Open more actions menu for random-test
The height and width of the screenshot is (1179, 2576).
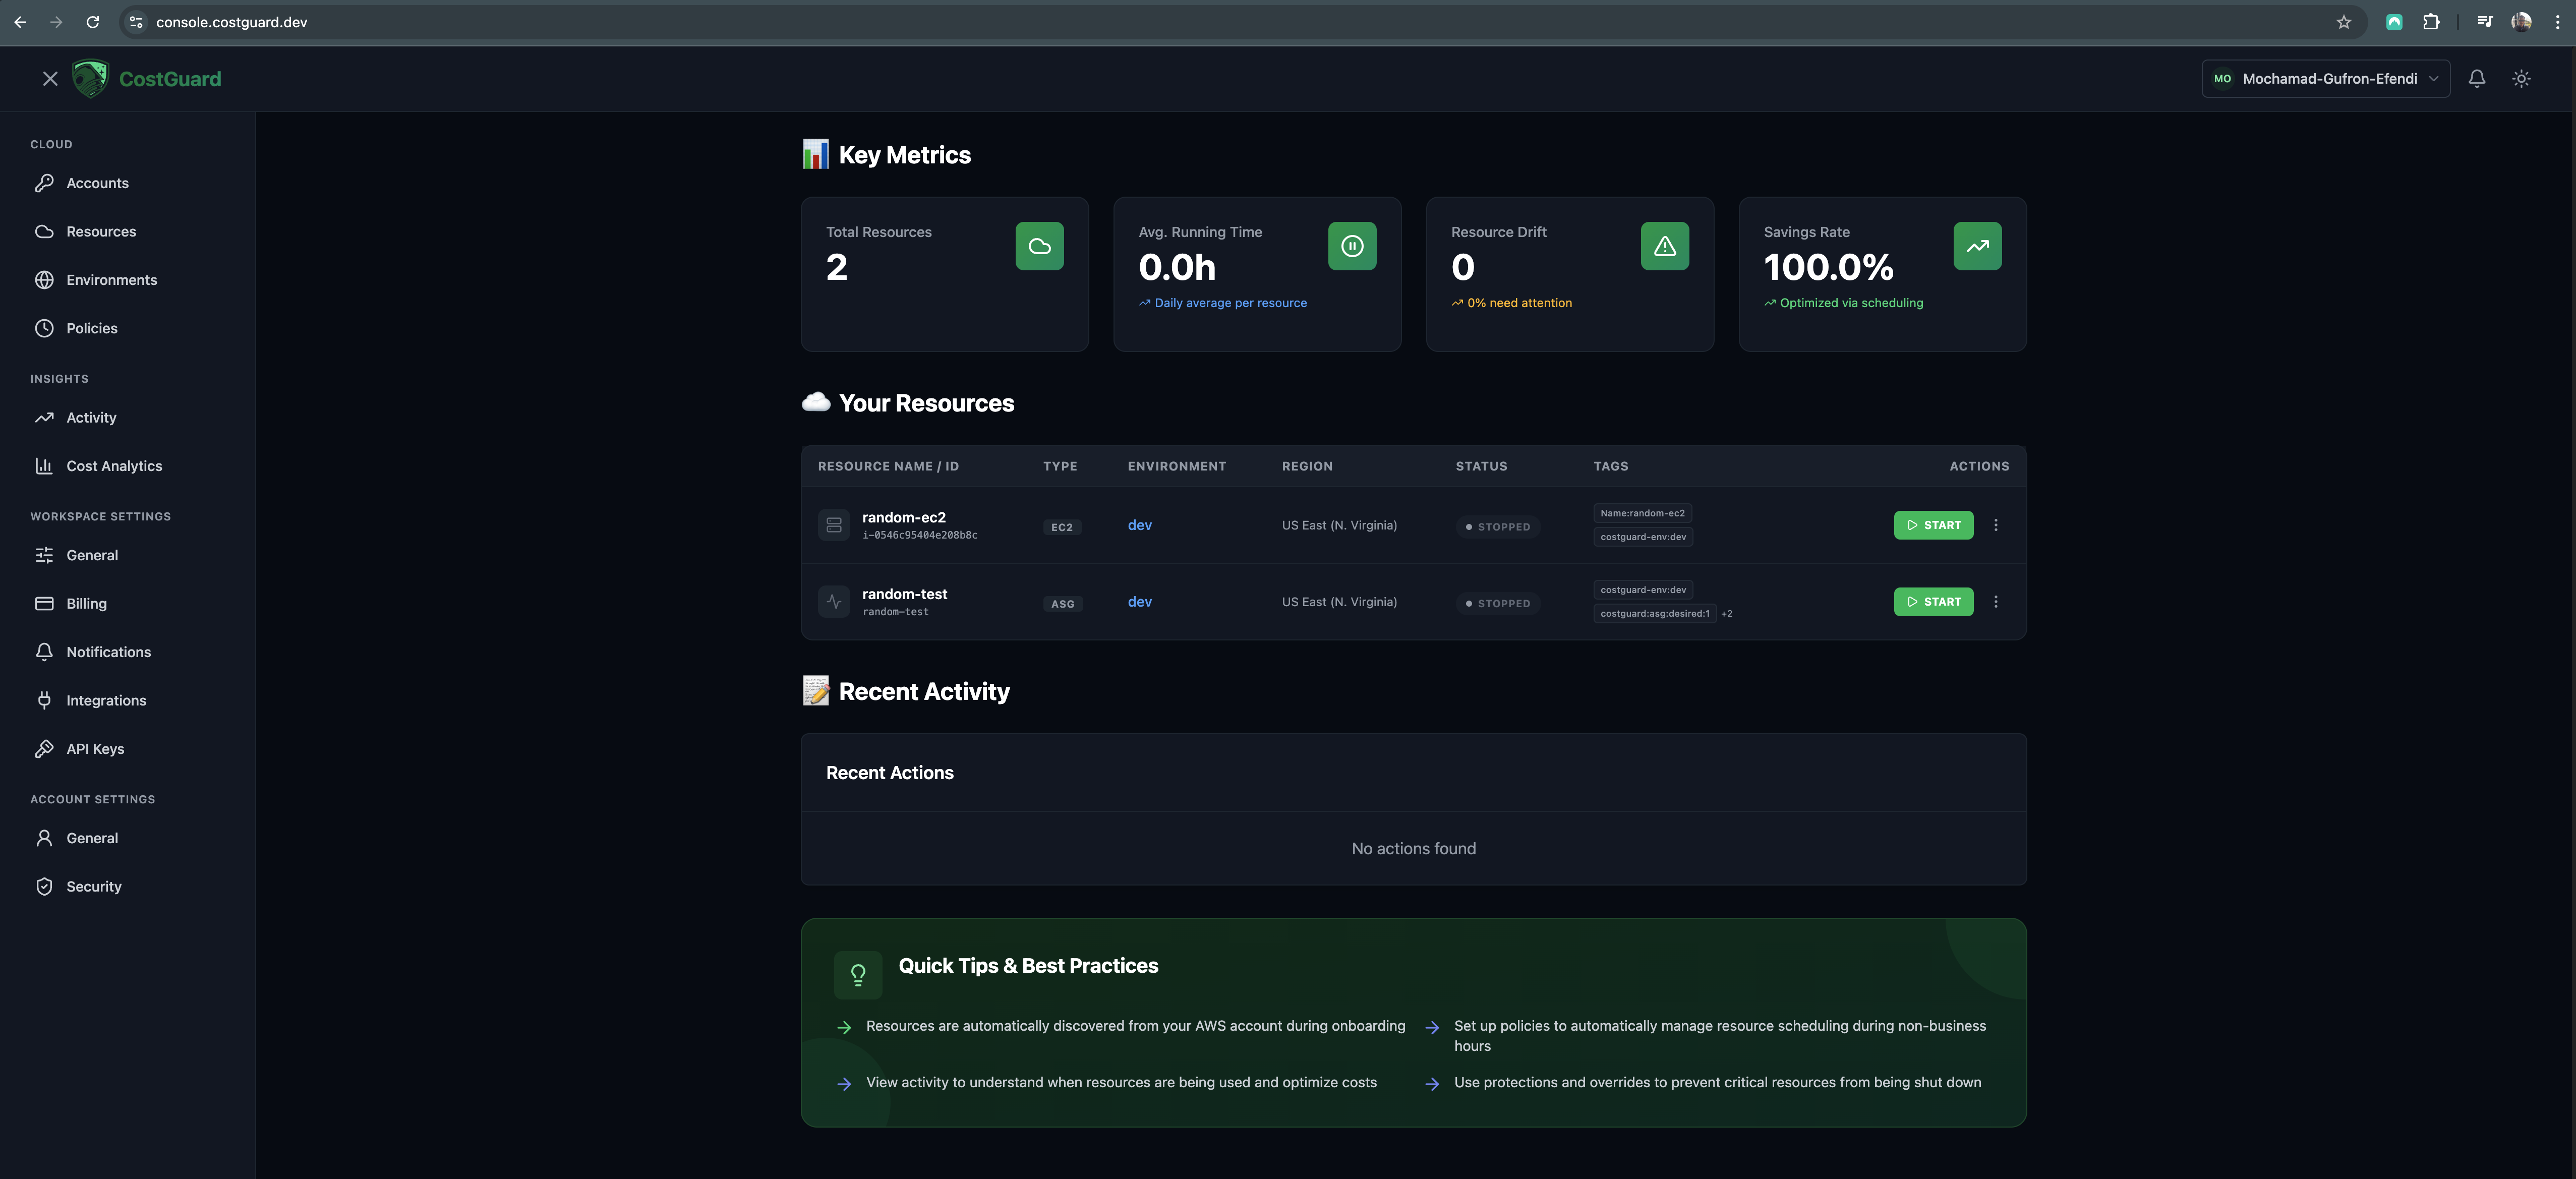[1995, 602]
